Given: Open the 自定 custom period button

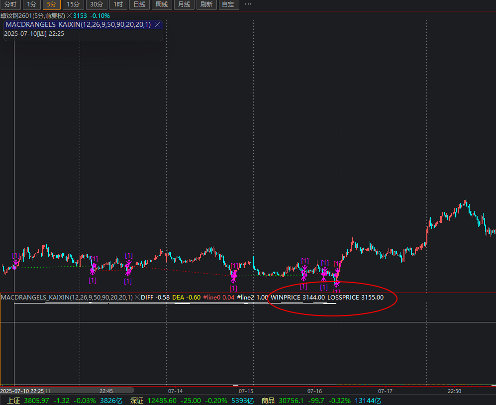Looking at the screenshot, I should 228,4.
